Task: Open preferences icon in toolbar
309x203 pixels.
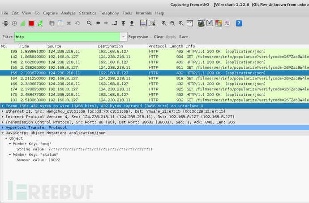Action: point(227,23)
